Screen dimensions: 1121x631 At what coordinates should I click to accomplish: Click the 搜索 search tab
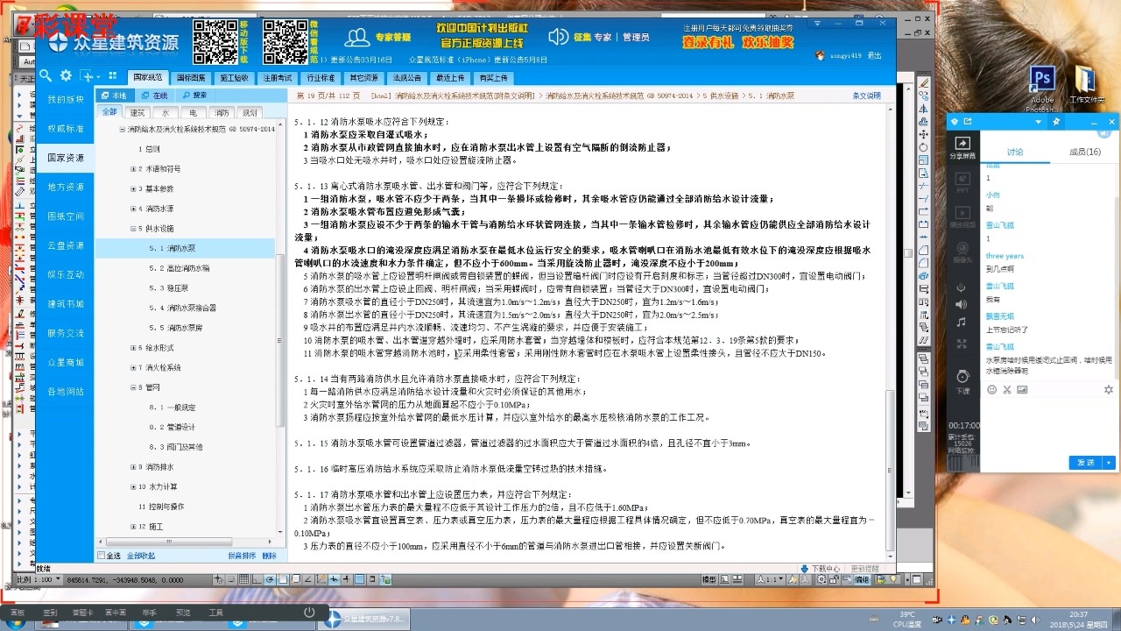(x=194, y=96)
